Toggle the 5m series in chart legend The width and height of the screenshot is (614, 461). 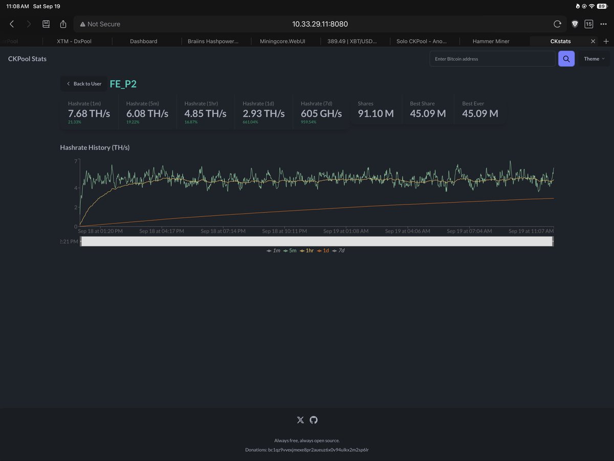point(290,250)
